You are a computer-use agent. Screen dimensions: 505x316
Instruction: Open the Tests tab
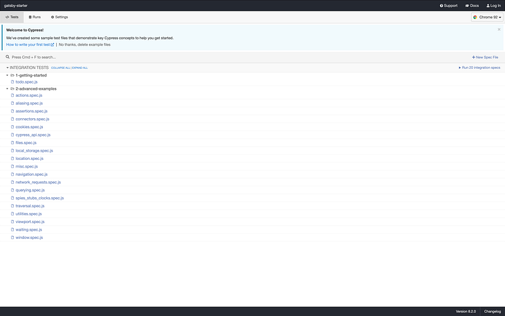click(12, 17)
